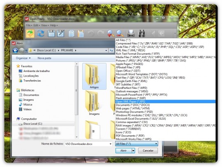This screenshot has width=222, height=167.
Task: Open the Abrir button split arrow
Action: point(133,151)
